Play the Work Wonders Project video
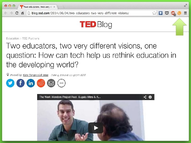The width and height of the screenshot is (191, 143). [96, 128]
